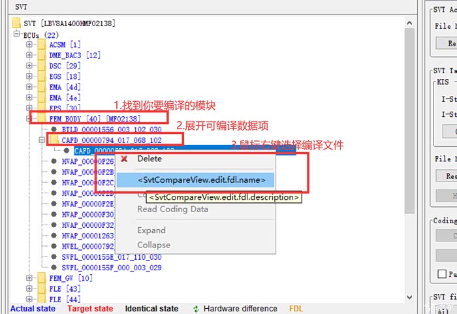This screenshot has height=314, width=457.
Task: Expand the FEM_GW [10] node
Action: click(29, 278)
